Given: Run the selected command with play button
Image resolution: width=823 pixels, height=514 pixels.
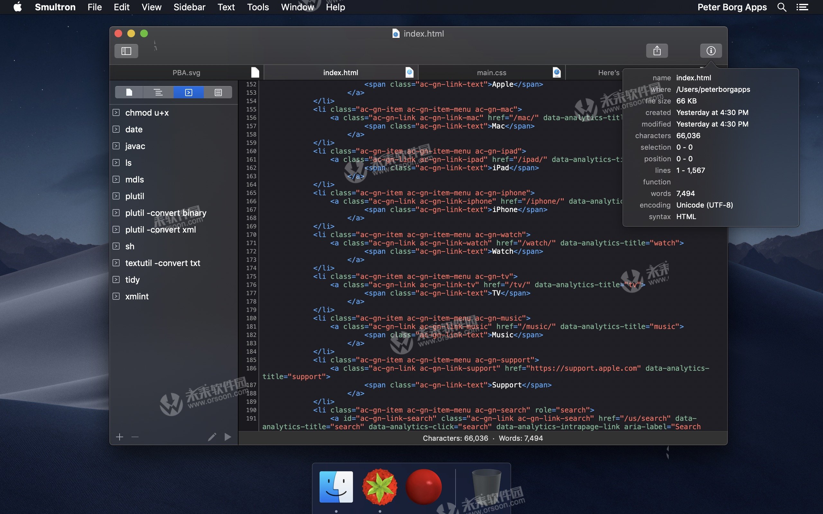Looking at the screenshot, I should coord(228,437).
